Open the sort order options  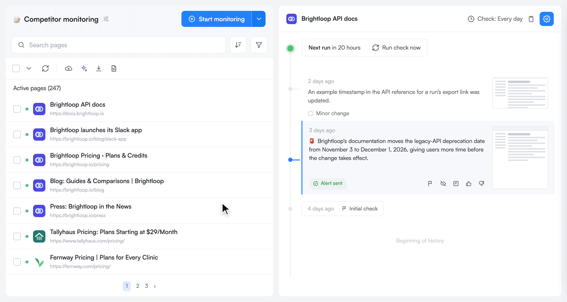click(x=238, y=45)
